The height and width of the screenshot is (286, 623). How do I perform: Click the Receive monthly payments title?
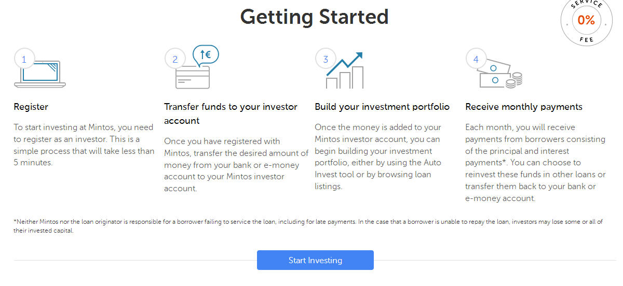(x=524, y=107)
